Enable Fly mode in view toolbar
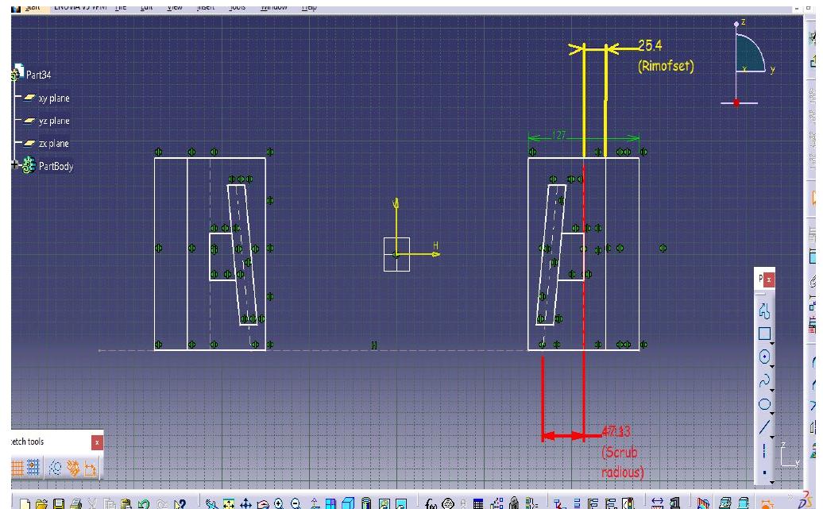The height and width of the screenshot is (509, 823). (x=211, y=504)
